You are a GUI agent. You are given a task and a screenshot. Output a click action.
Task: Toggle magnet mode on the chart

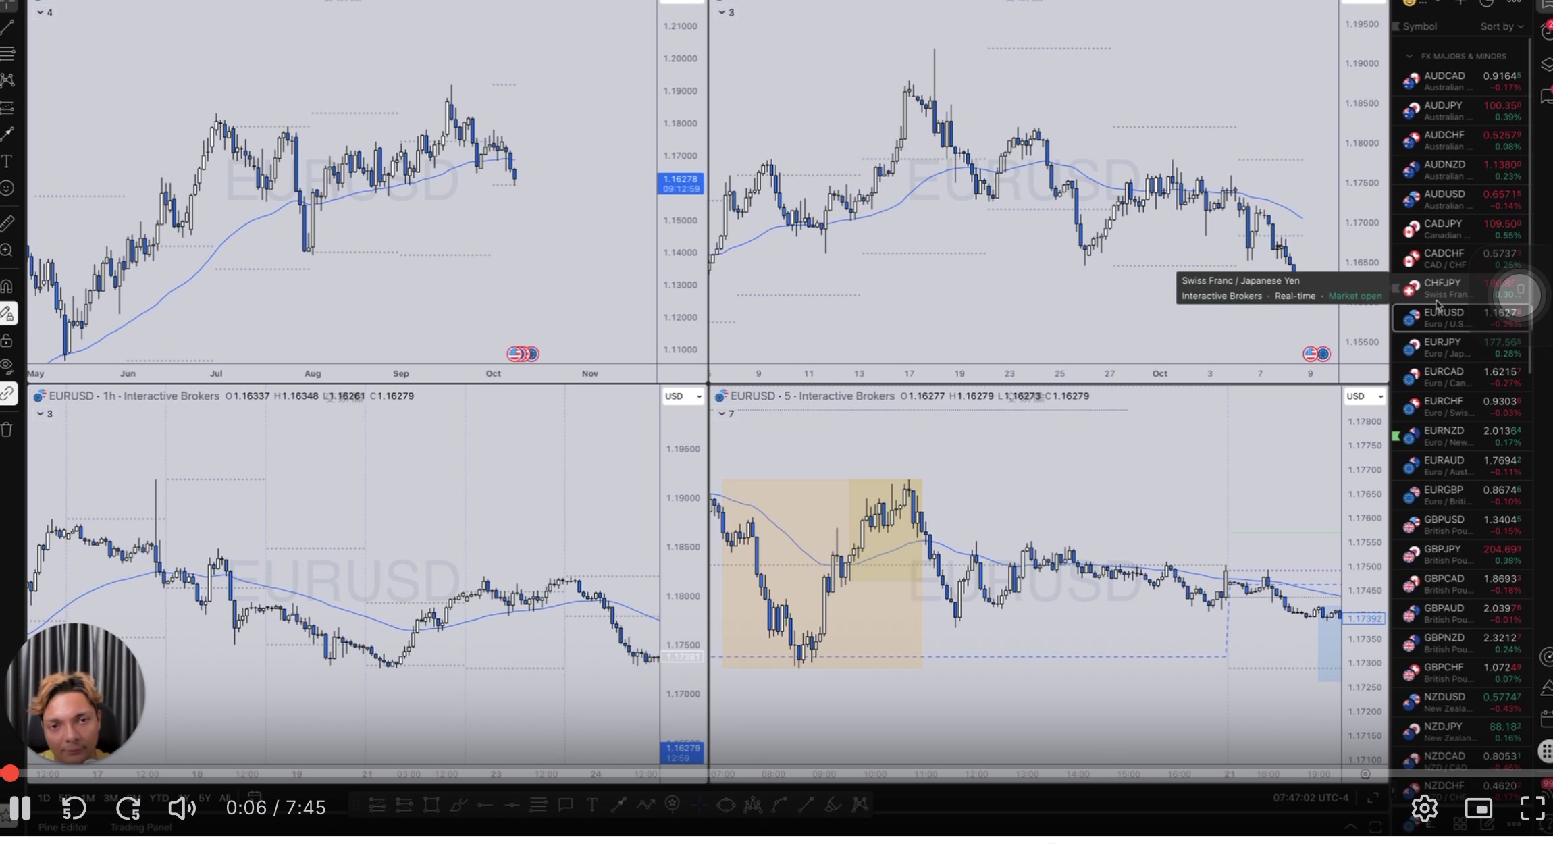click(x=7, y=286)
